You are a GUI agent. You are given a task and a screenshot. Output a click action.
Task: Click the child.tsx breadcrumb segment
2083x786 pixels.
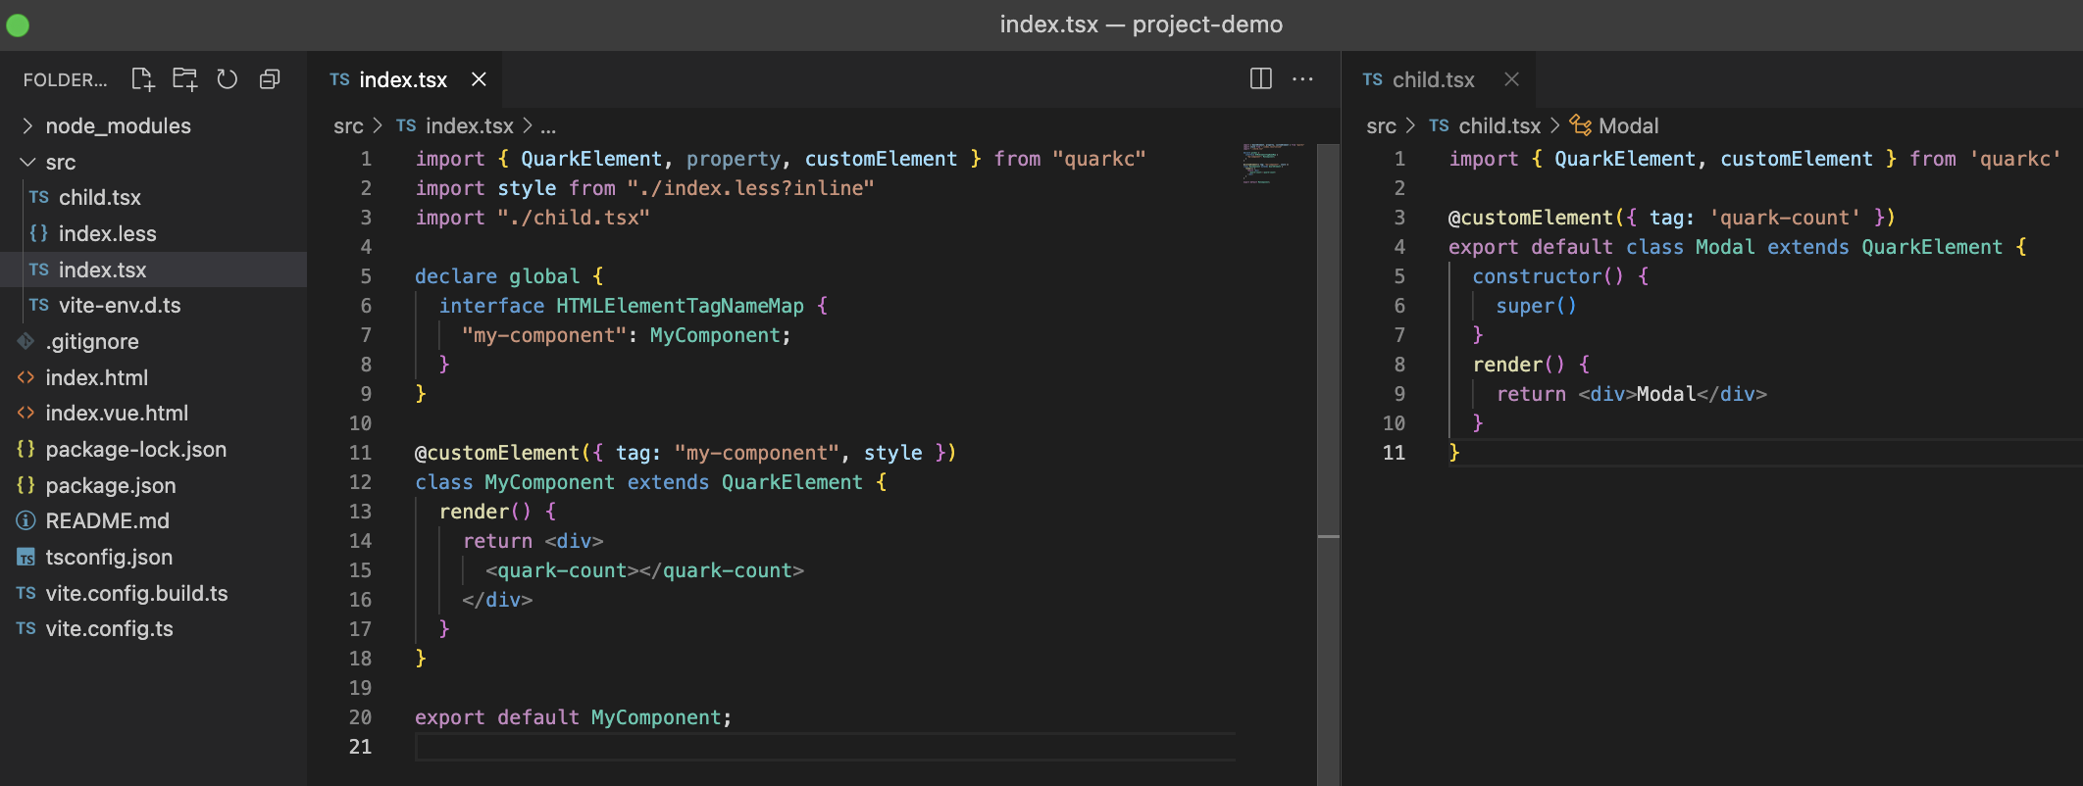coord(1485,125)
